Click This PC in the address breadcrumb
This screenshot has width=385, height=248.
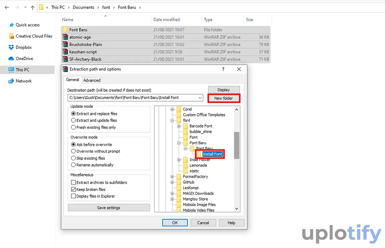click(59, 7)
